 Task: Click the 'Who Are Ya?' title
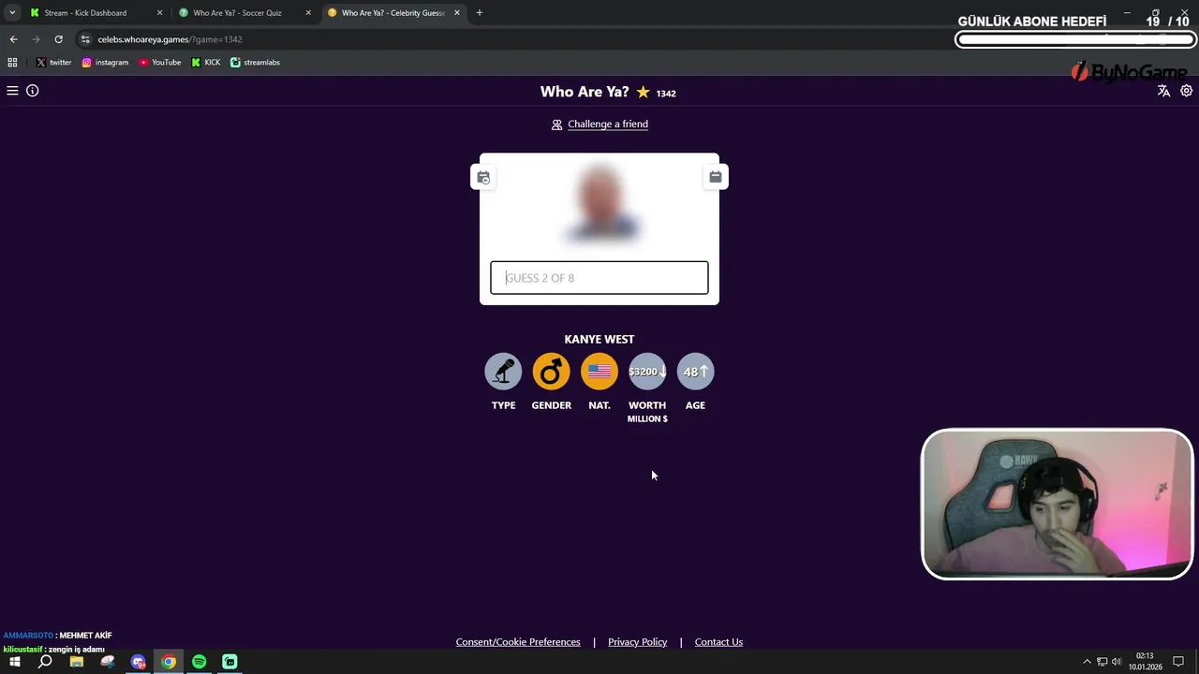(585, 92)
